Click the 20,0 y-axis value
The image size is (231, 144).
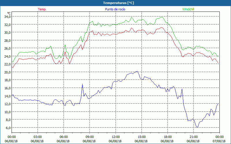click(x=8, y=72)
